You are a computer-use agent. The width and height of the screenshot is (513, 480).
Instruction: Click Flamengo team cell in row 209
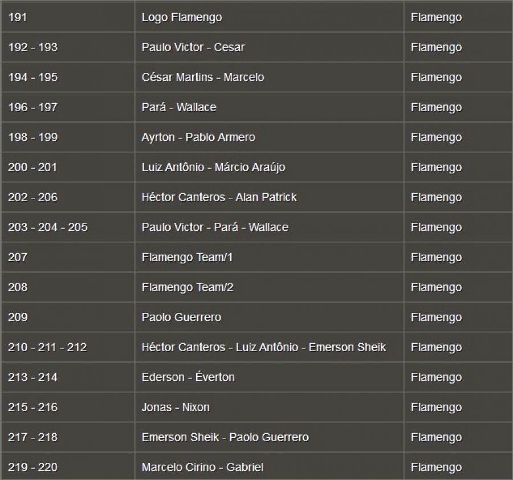tap(436, 318)
